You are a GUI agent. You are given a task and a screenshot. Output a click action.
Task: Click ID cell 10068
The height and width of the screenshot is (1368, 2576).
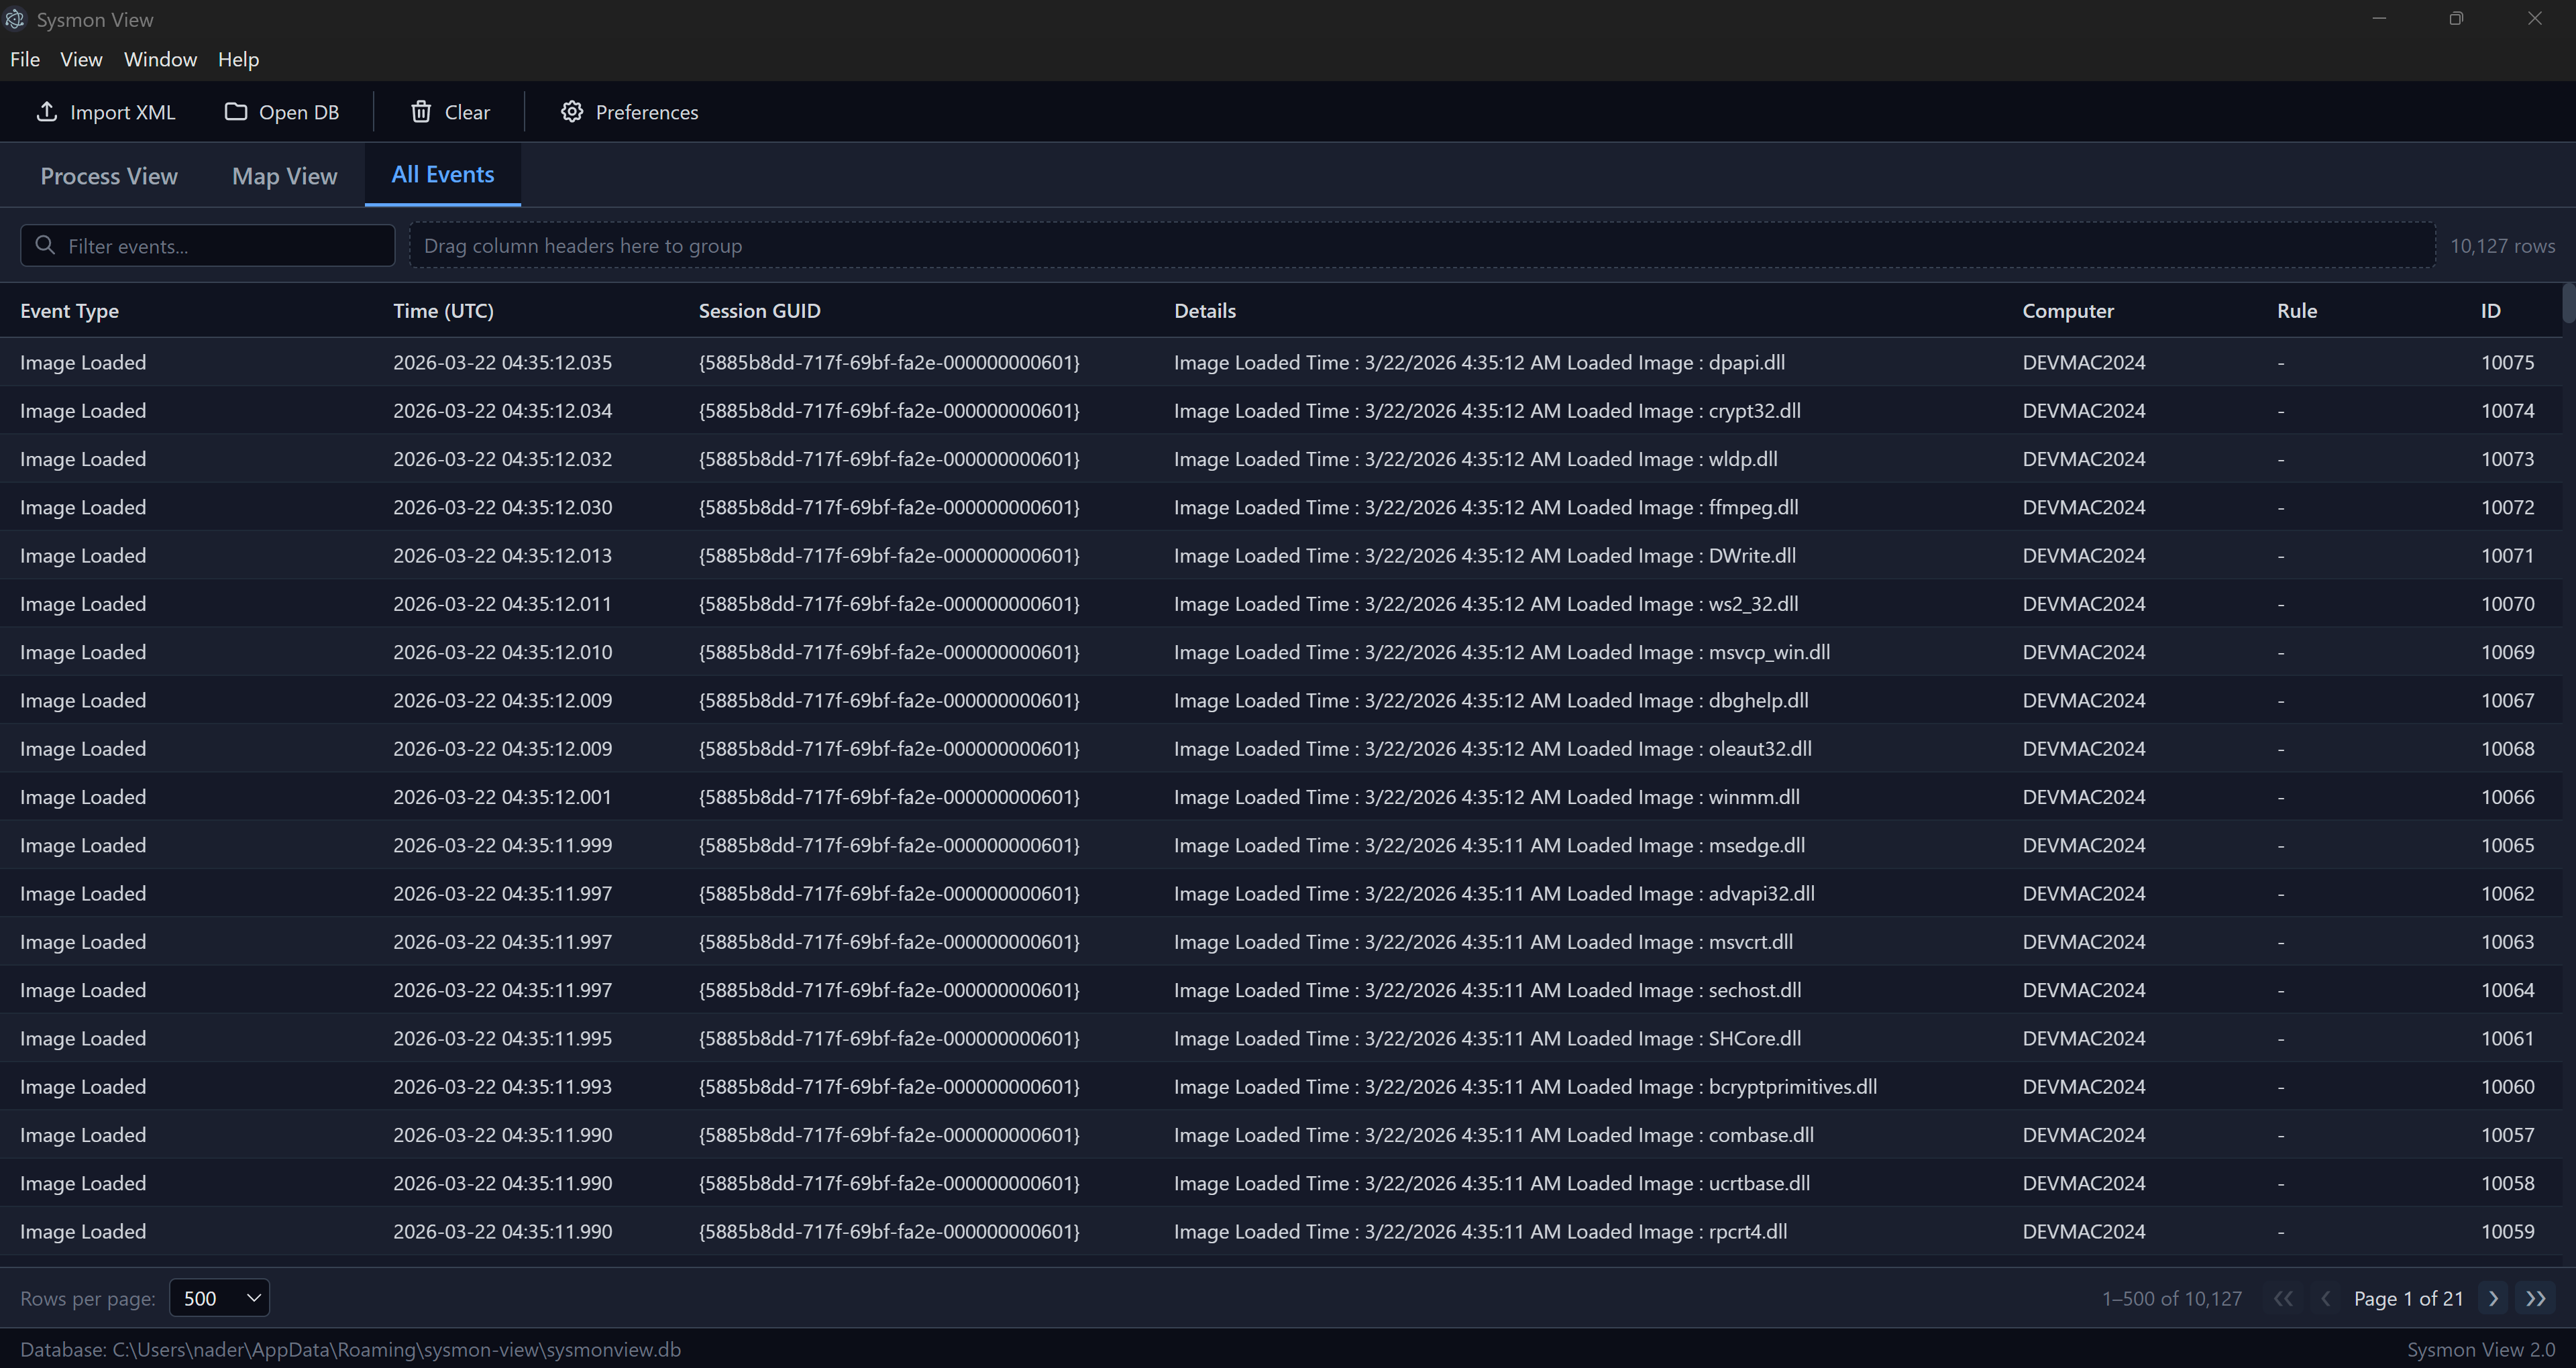[x=2507, y=749]
